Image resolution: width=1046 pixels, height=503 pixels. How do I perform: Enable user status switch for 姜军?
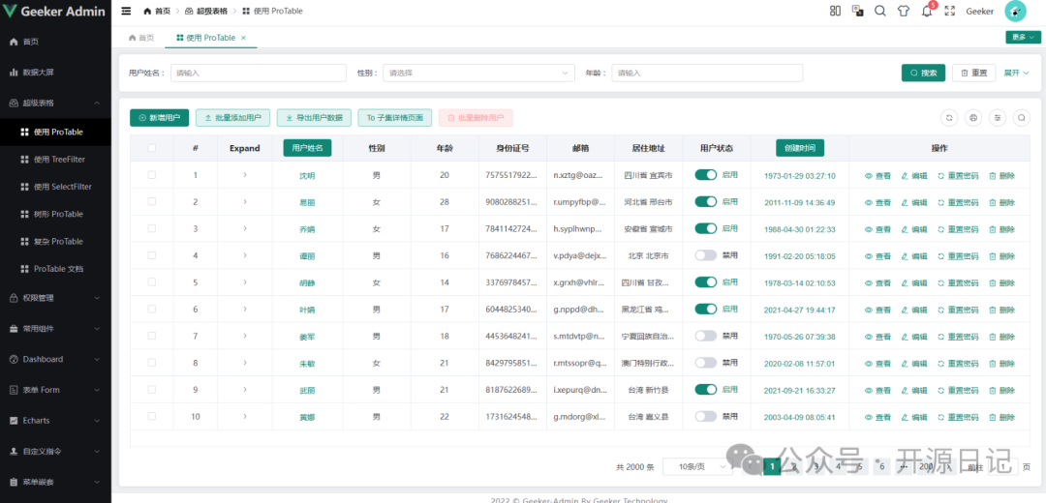coord(706,336)
